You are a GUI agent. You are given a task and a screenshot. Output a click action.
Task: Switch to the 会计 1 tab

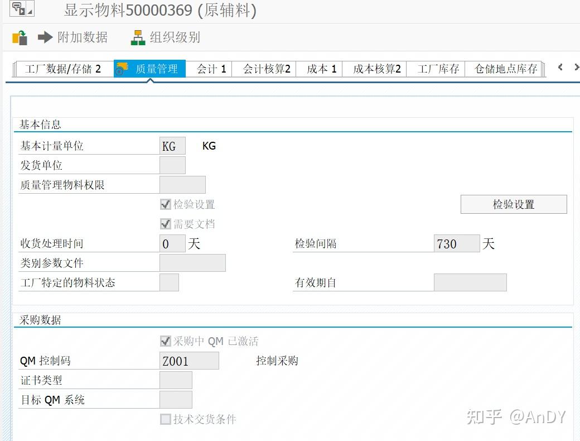tap(210, 68)
